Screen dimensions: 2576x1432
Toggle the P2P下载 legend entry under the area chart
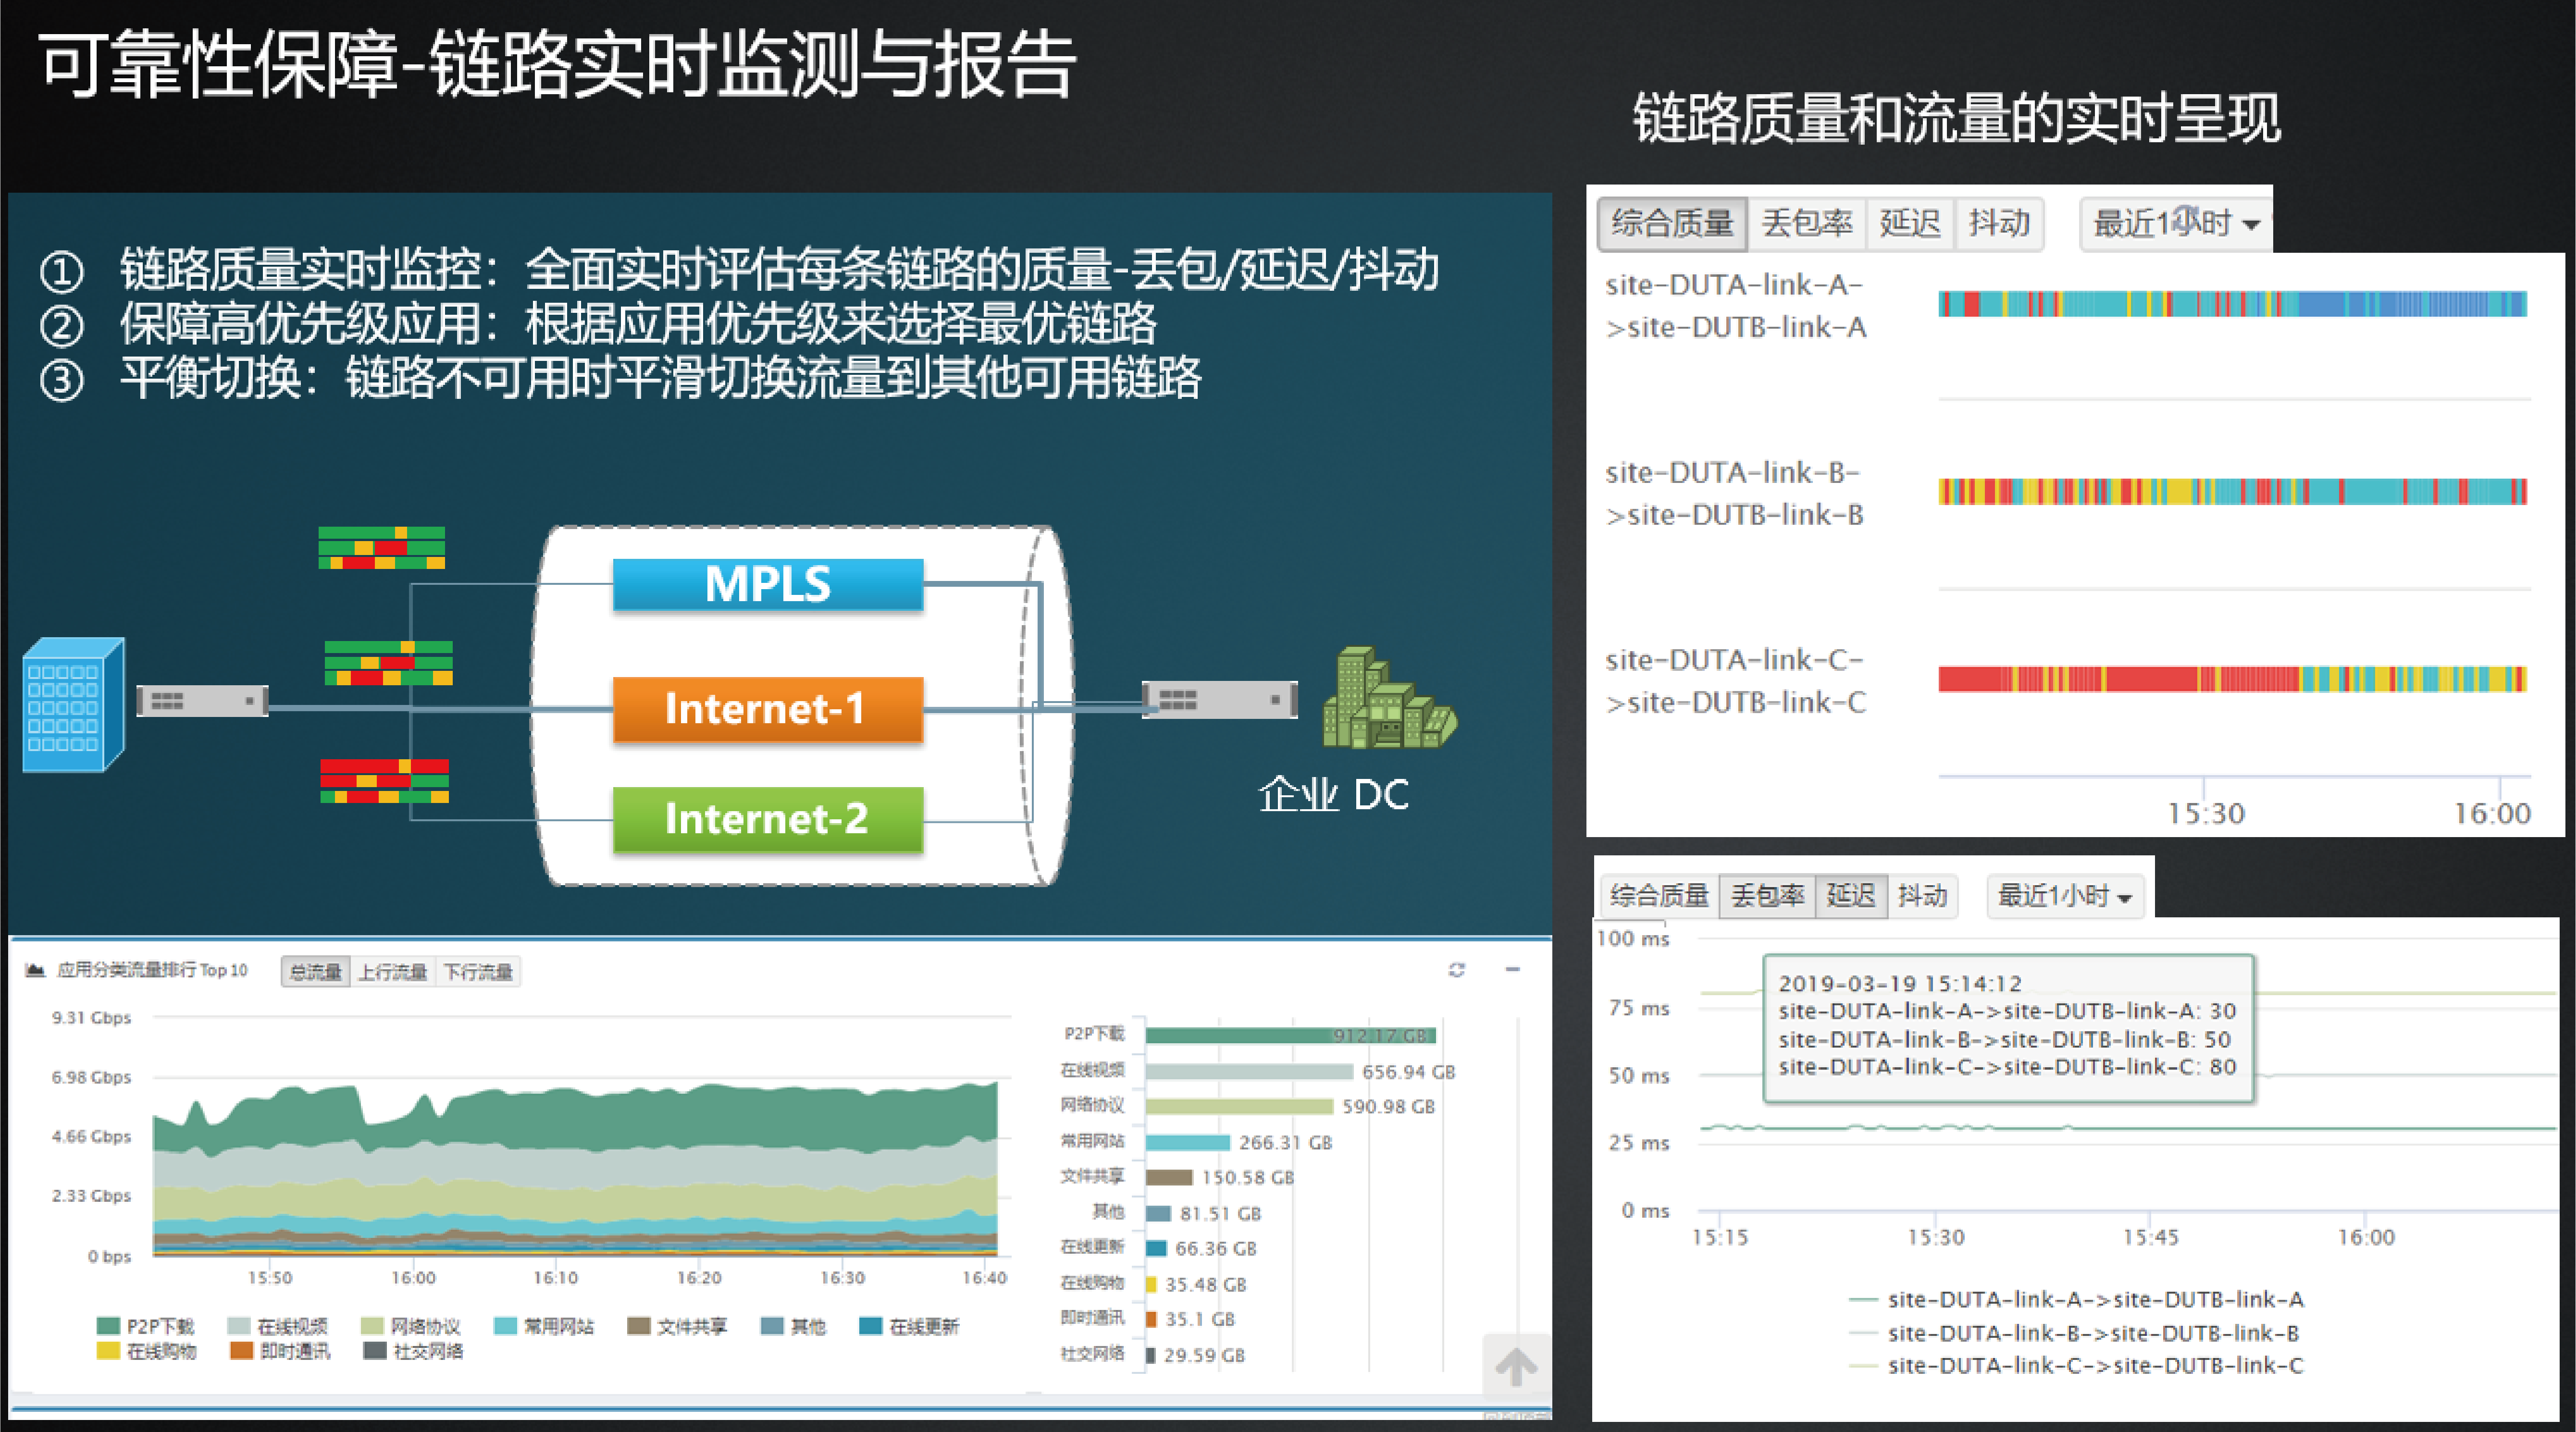pyautogui.click(x=146, y=1326)
